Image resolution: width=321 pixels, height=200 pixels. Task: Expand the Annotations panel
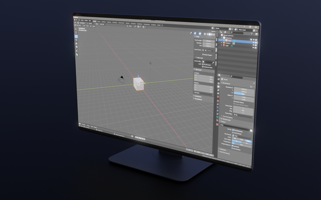coord(198,99)
